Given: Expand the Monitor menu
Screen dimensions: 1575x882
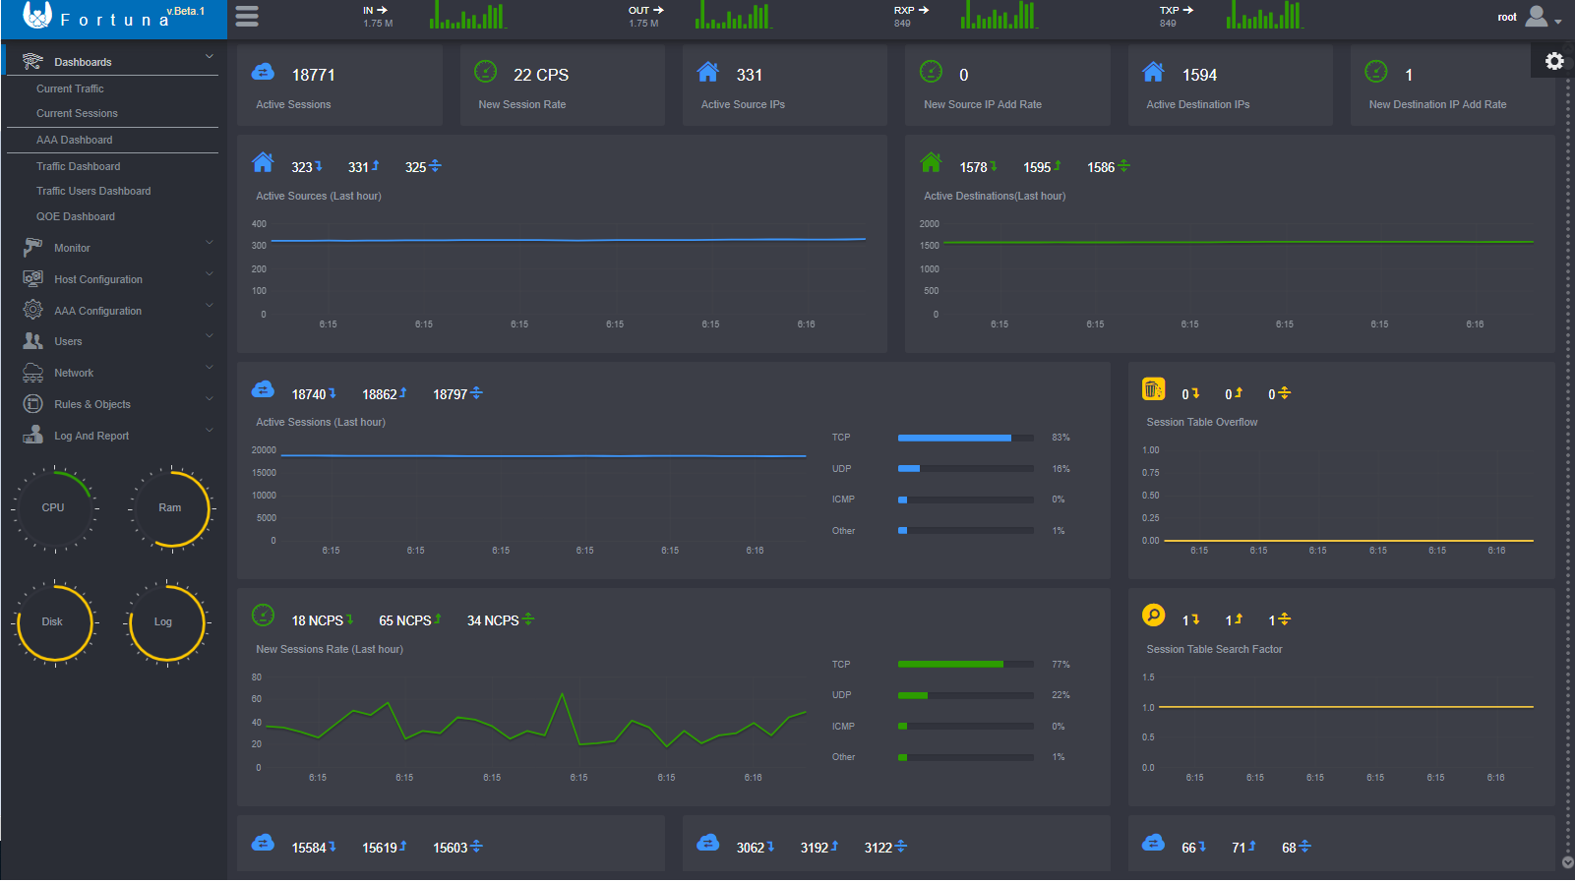Looking at the screenshot, I should click(72, 248).
